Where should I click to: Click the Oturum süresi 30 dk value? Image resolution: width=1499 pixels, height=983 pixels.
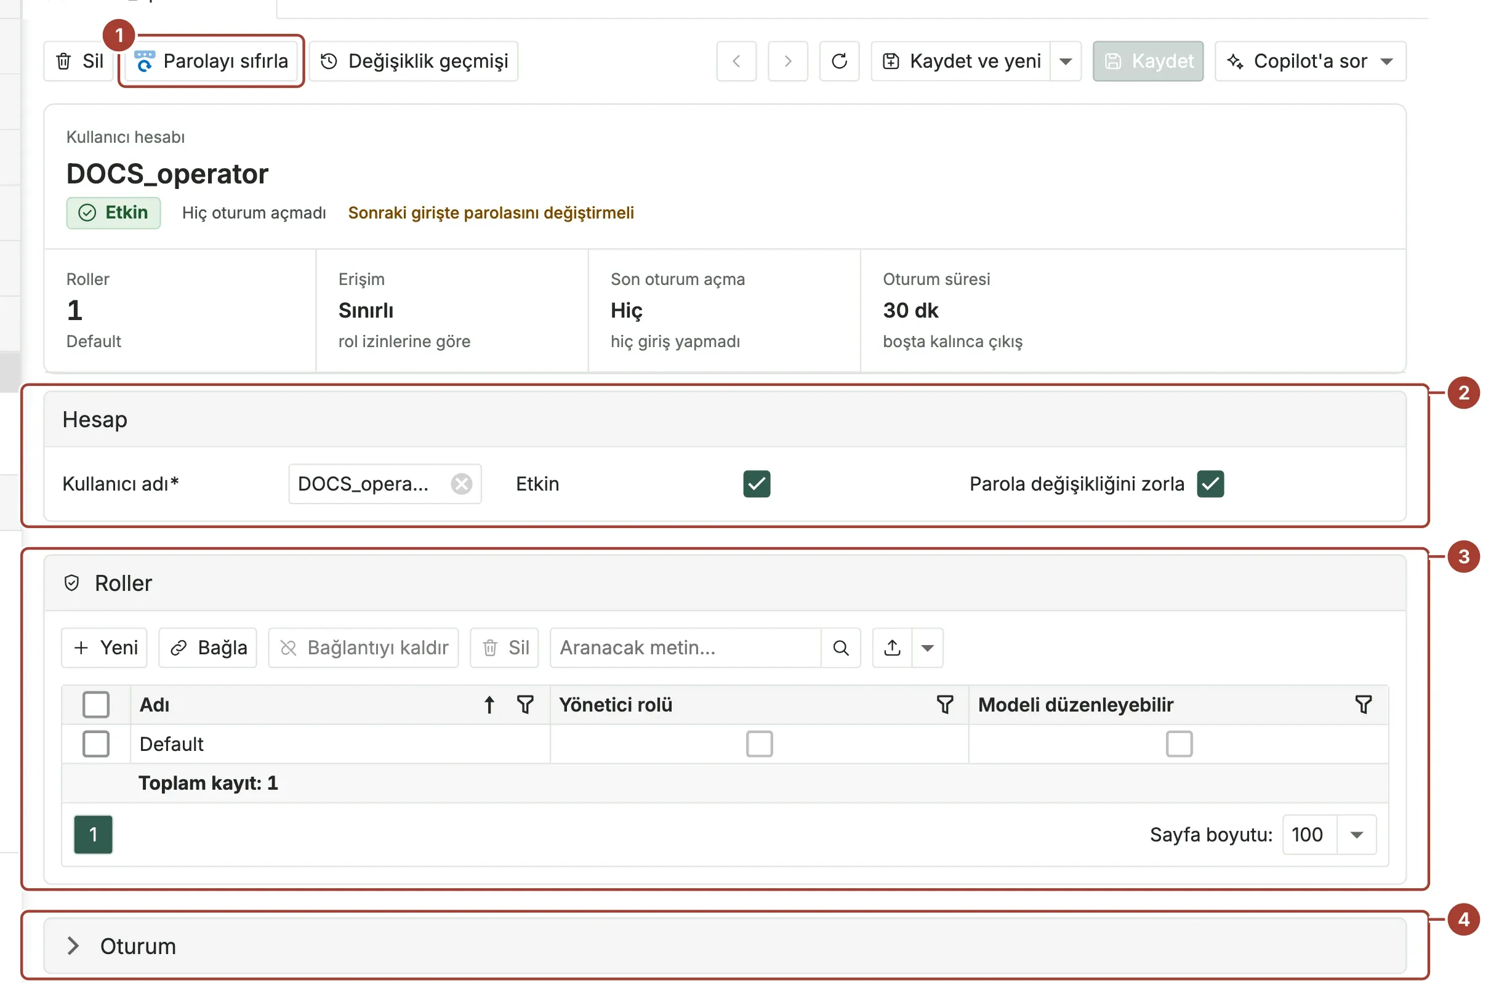910,311
